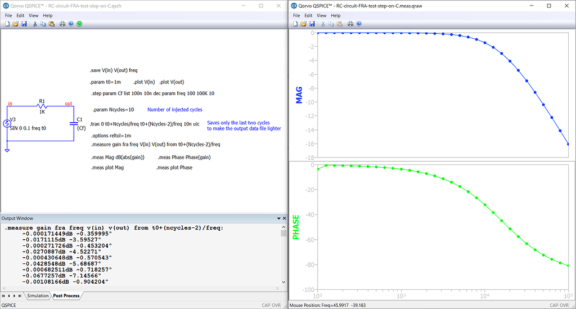Switch to the Simulation output tab
The height and width of the screenshot is (309, 576).
tap(38, 295)
